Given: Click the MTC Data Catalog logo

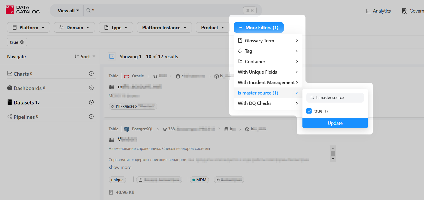Looking at the screenshot, I should pyautogui.click(x=23, y=10).
